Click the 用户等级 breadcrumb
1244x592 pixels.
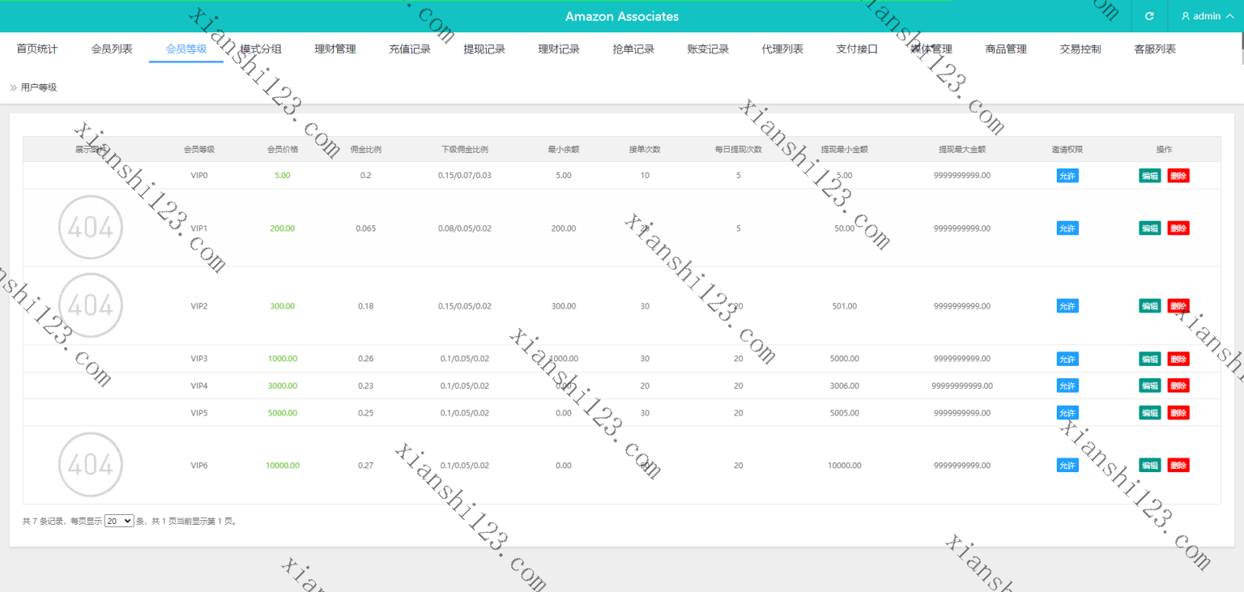coord(39,87)
